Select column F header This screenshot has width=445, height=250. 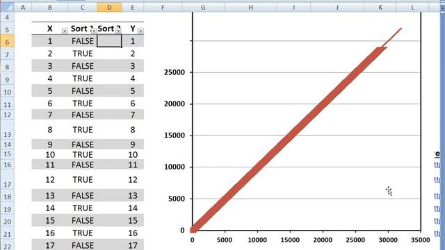(163, 8)
